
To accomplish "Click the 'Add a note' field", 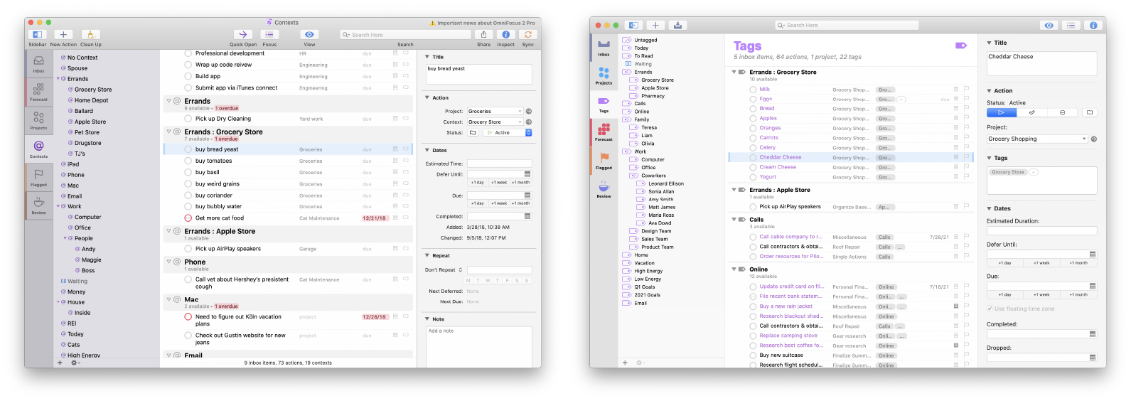I will (479, 346).
